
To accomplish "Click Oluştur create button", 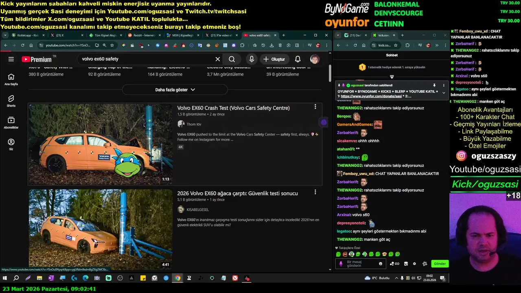I will coord(274,59).
